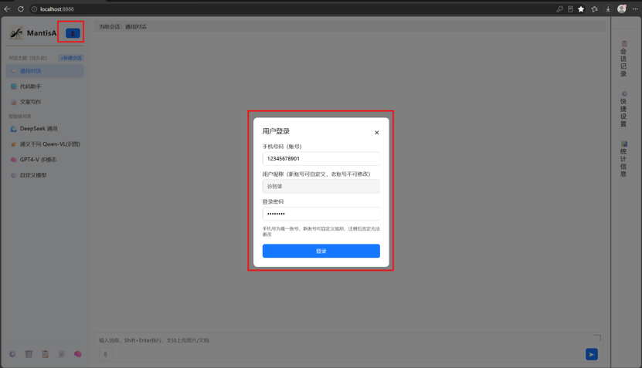This screenshot has height=368, width=642.
Task: Click the favorite star icon in address bar
Action: click(581, 9)
